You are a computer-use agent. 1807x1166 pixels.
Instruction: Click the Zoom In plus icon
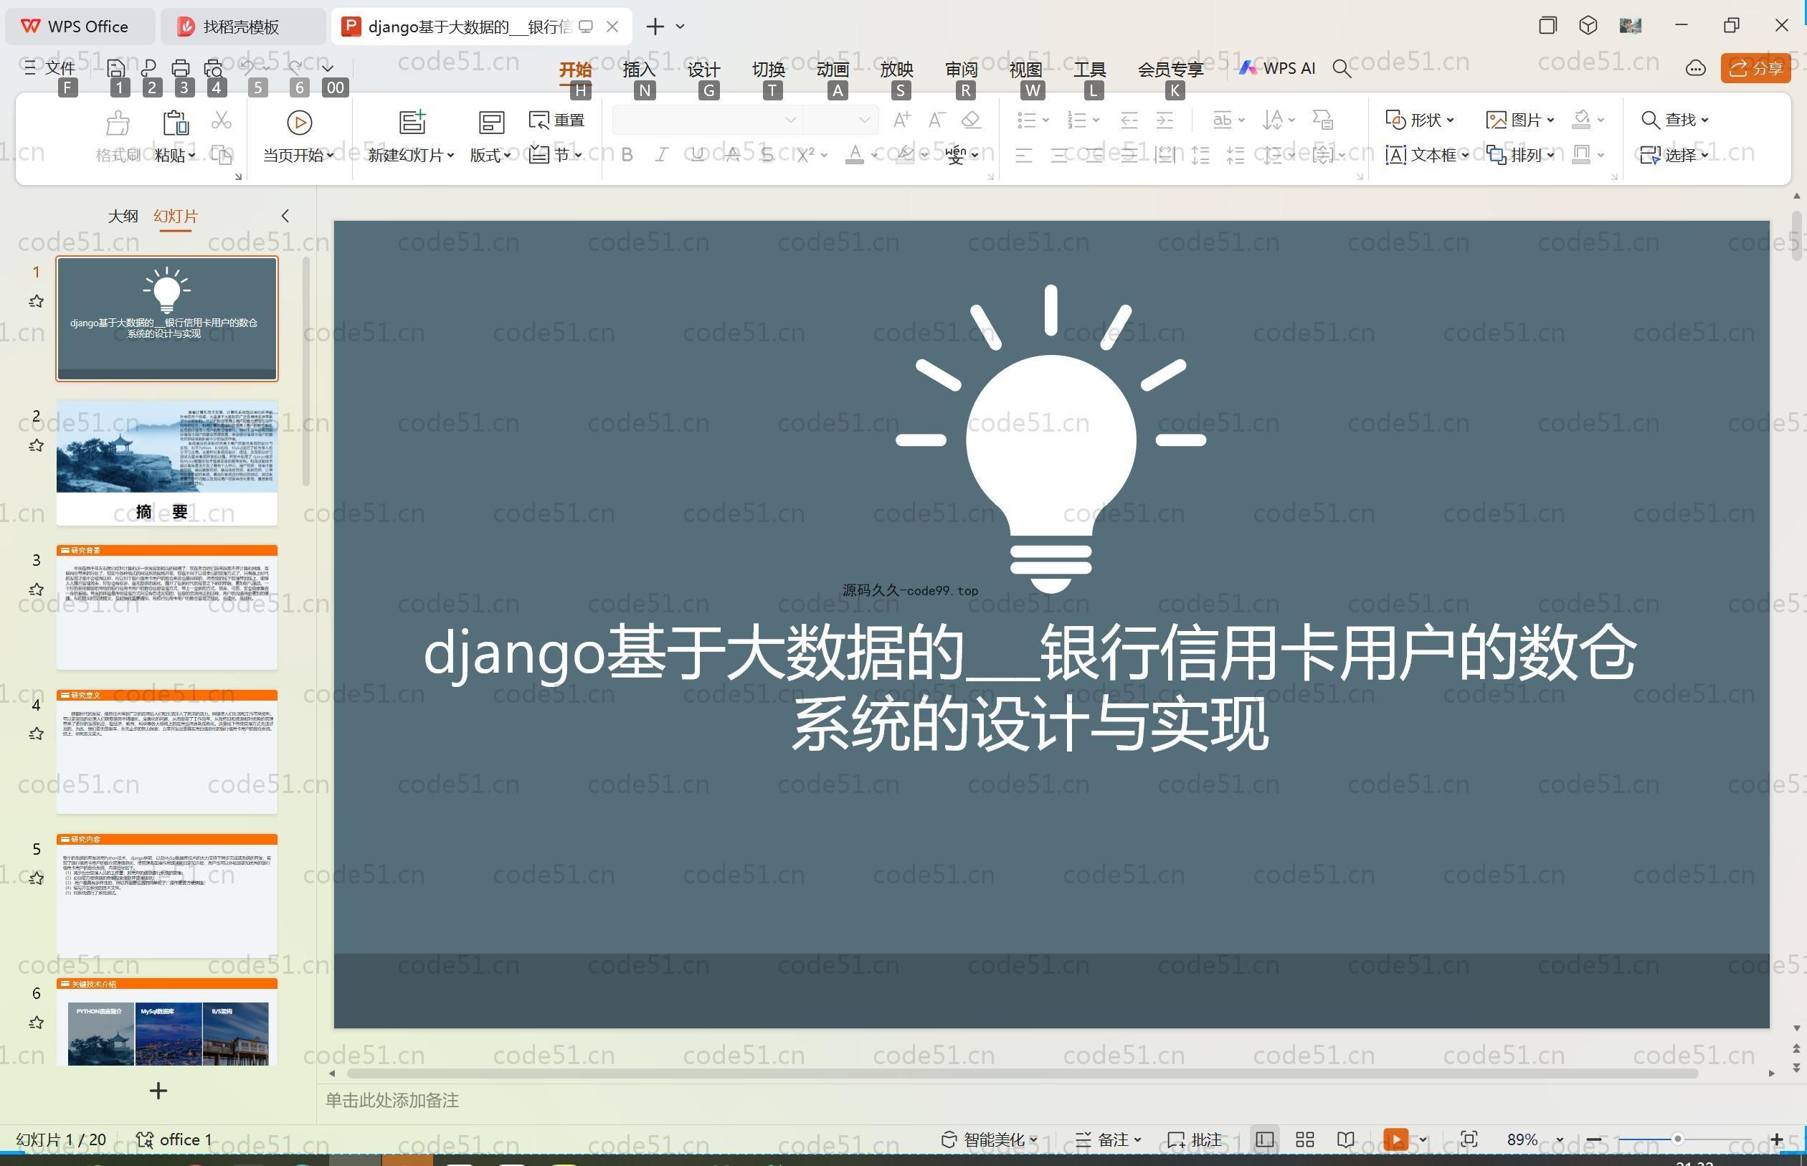(x=1776, y=1139)
